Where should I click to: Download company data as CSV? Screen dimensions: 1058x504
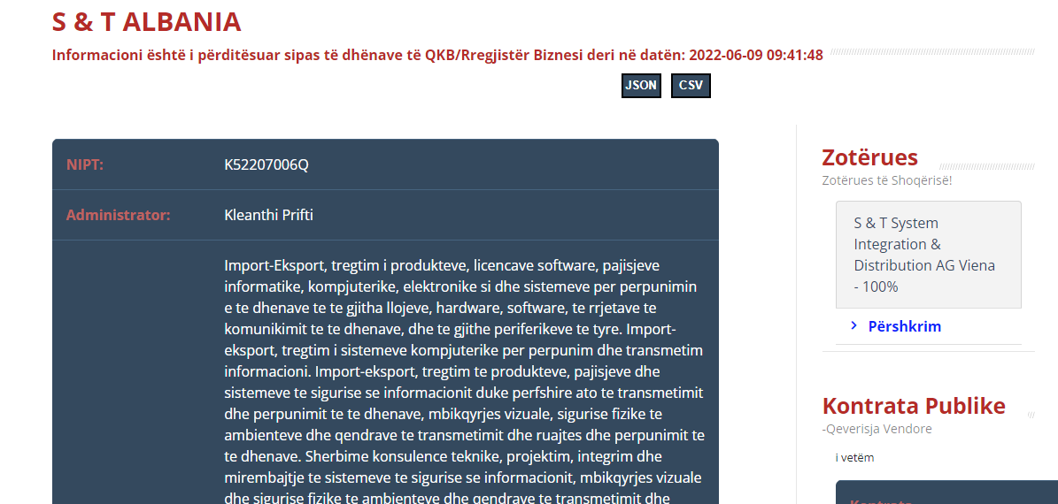pos(691,86)
